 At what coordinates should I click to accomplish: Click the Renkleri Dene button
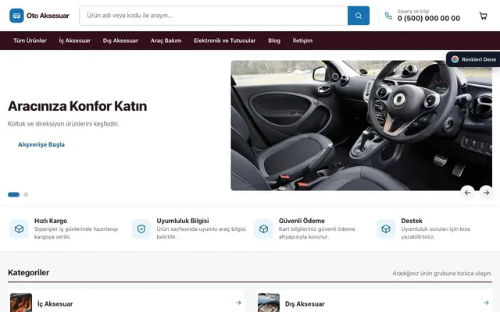473,59
